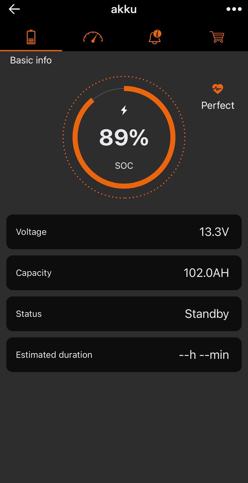Tap the Perfect health label

tap(218, 105)
